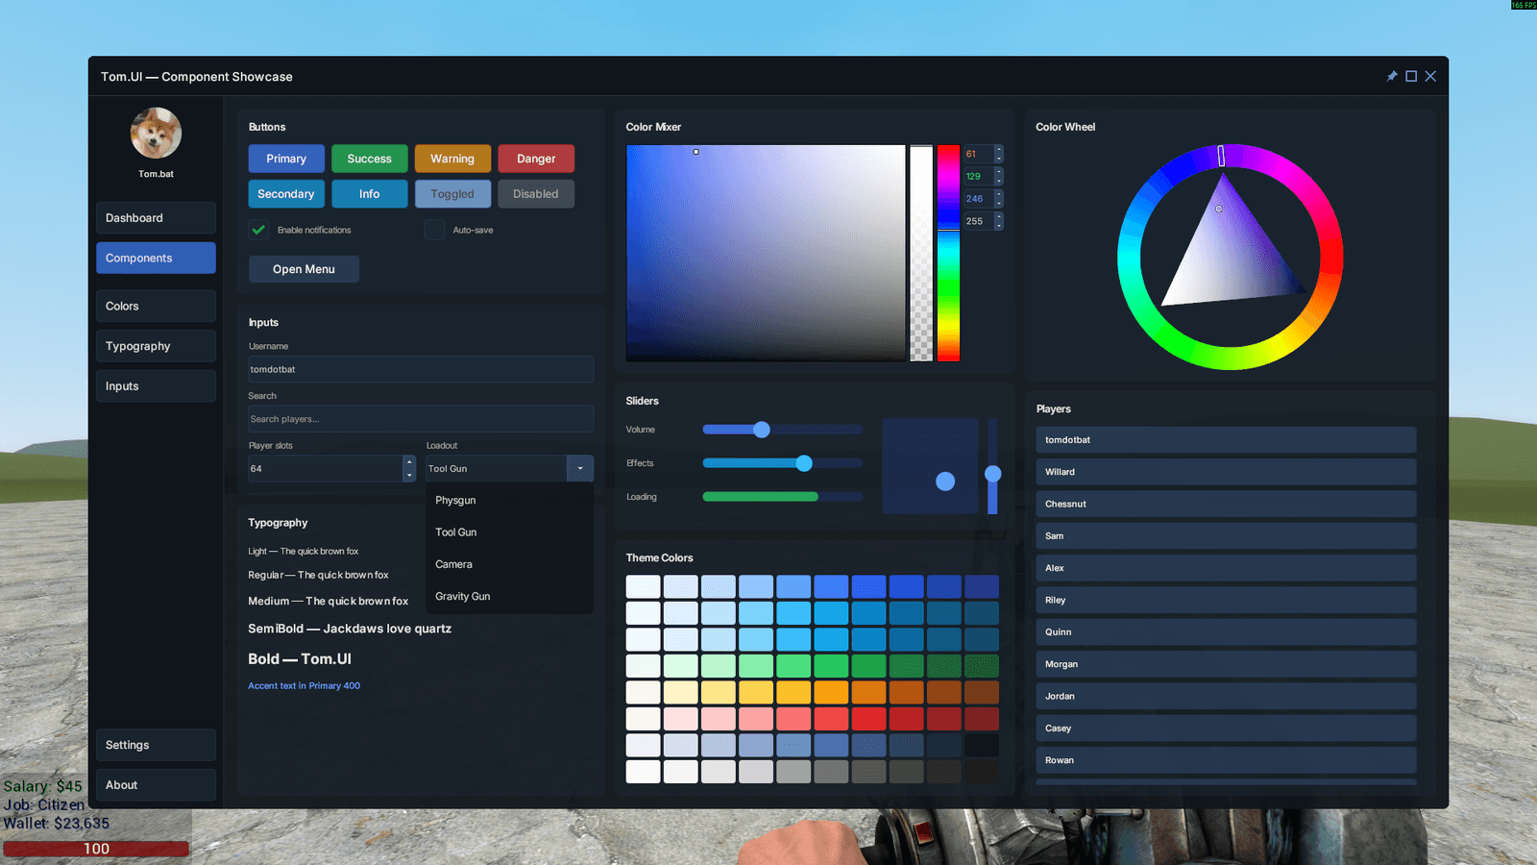The image size is (1537, 865).
Task: Click the rainbow hue bar in Color Mixer
Action: click(x=948, y=253)
